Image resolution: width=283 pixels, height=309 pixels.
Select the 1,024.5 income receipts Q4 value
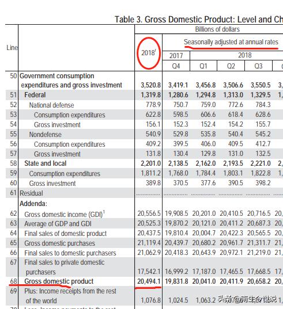tap(178, 300)
